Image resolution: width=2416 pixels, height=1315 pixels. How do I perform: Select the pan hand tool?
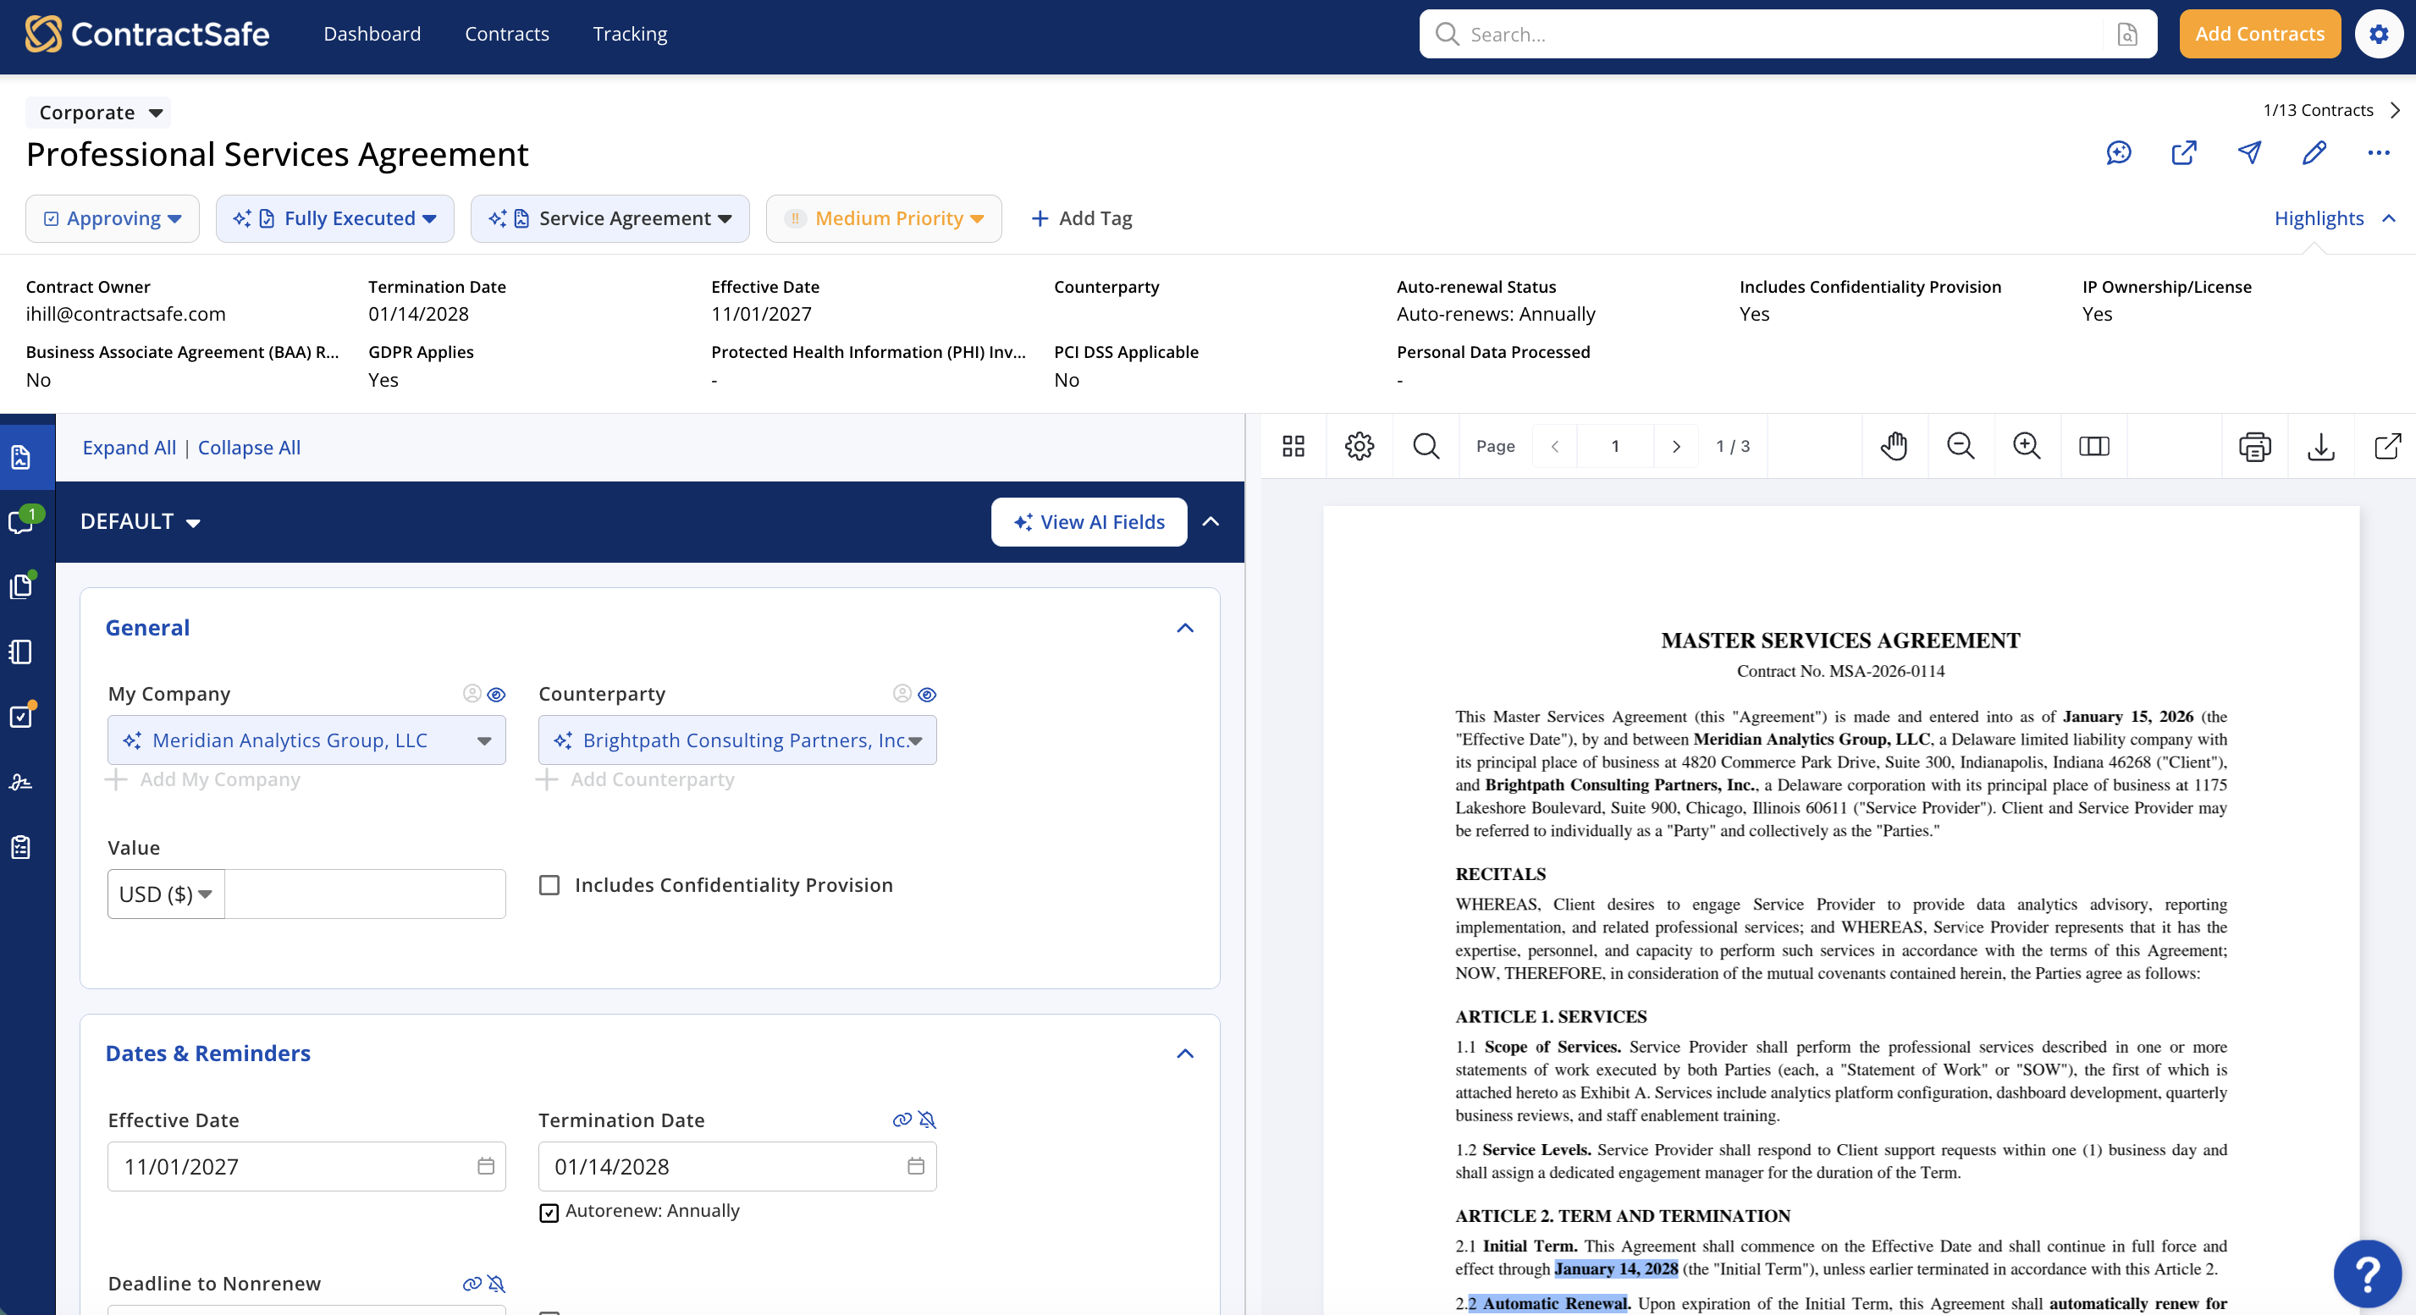1894,446
